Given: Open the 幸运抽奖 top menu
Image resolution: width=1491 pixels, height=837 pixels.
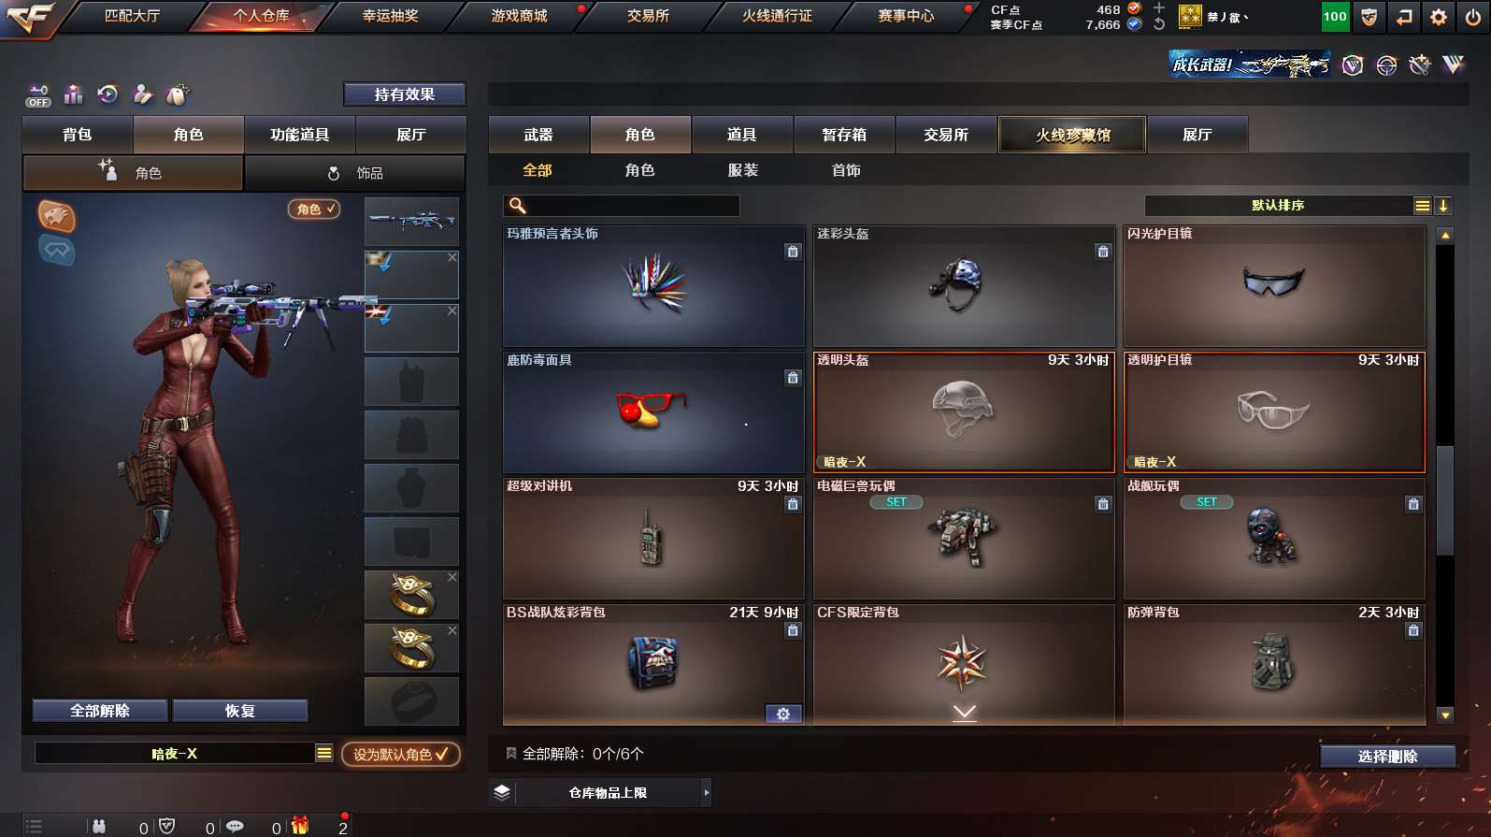Looking at the screenshot, I should click(391, 16).
